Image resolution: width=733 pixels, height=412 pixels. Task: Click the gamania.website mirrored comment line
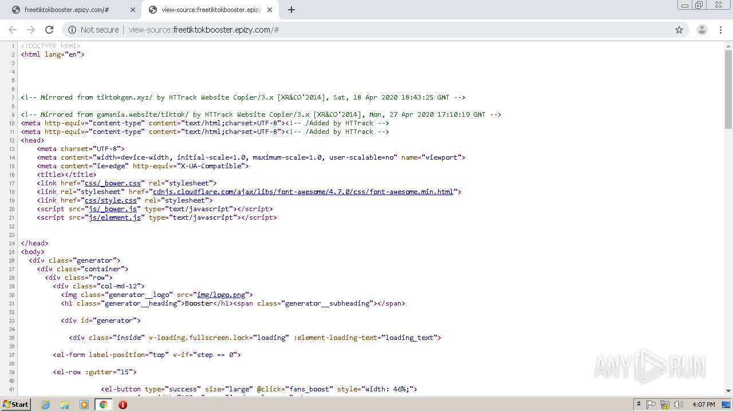coord(261,114)
